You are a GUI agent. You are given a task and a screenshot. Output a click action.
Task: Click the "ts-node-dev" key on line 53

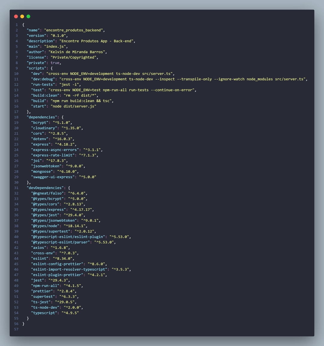pyautogui.click(x=45, y=308)
